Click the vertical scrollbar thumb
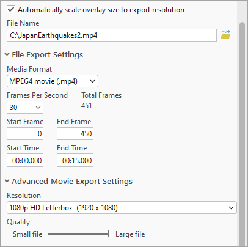 coord(242,135)
